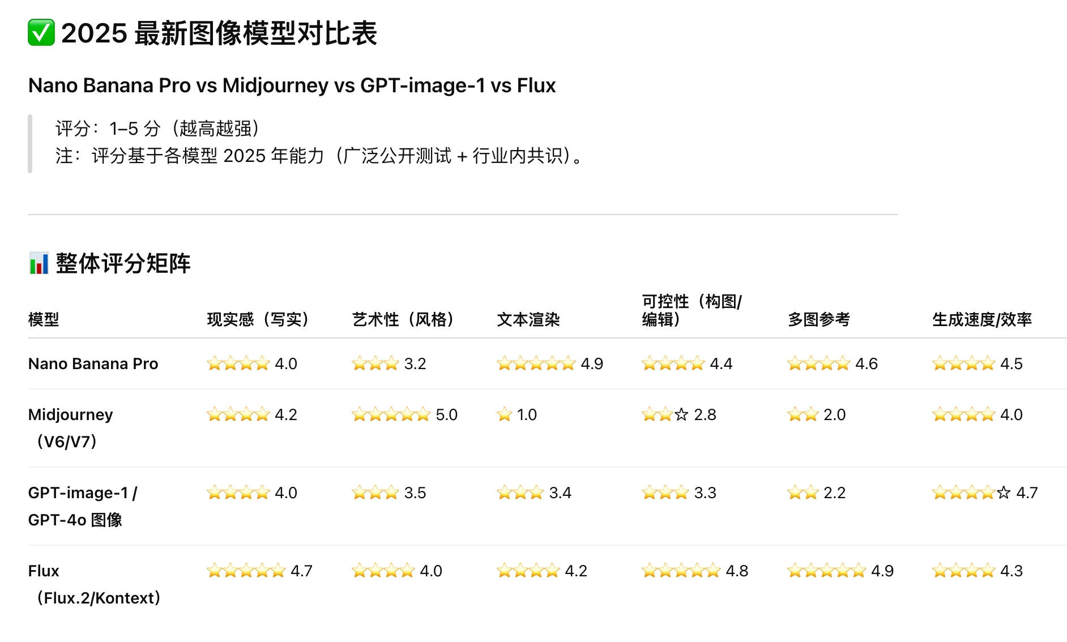Screen dimensions: 1067x642
Task: Click Nano Banana Pro's stars for 文本渲染
Action: coord(536,364)
